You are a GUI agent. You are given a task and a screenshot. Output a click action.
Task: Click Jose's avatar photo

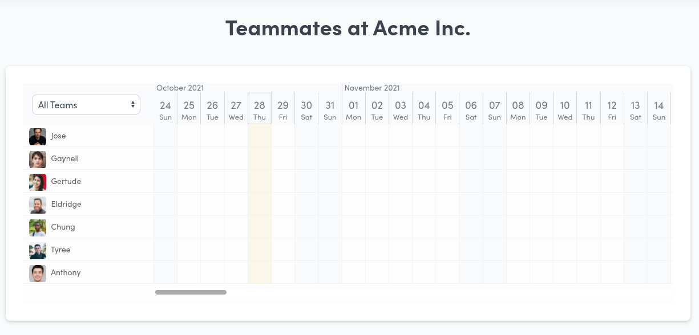(x=38, y=137)
